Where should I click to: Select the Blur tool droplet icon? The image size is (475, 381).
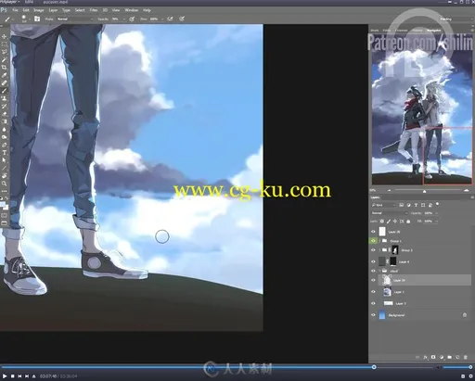click(5, 129)
